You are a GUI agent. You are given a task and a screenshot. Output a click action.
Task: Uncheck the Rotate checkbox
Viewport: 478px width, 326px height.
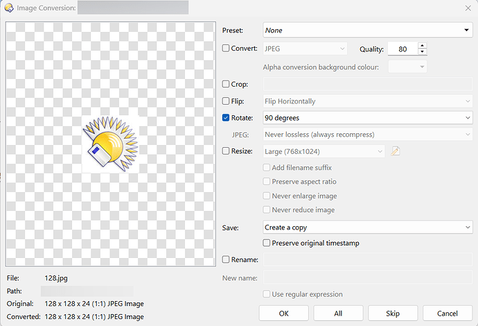pos(226,118)
